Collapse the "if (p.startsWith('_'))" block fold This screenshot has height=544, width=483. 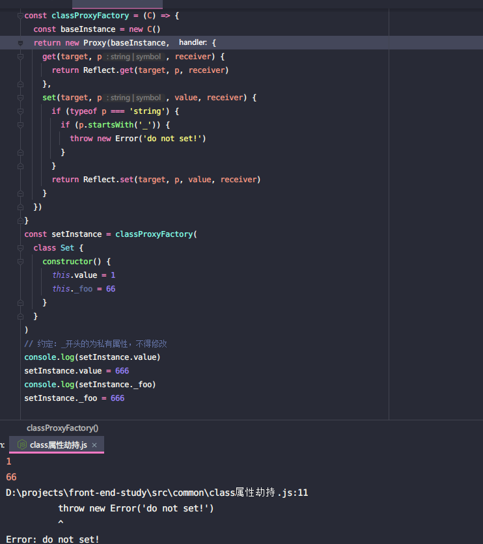(x=20, y=125)
